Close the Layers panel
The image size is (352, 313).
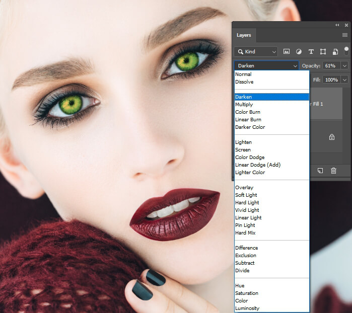(346, 25)
